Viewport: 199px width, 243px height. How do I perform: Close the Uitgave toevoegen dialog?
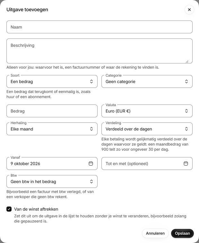point(189,10)
